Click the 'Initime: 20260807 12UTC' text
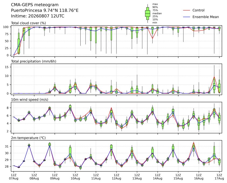 38,16
